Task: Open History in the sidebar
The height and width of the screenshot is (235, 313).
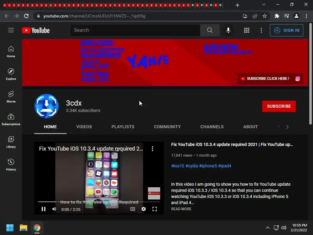Action: click(x=11, y=165)
